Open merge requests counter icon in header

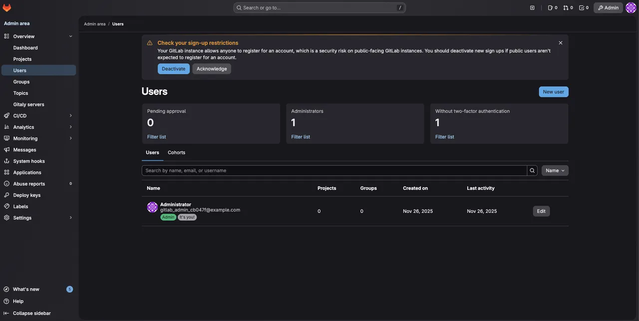568,7
